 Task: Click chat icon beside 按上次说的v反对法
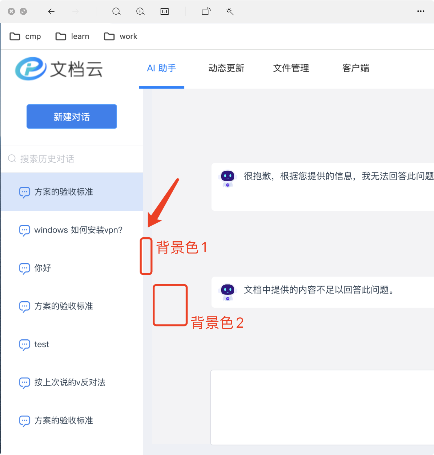coord(25,383)
